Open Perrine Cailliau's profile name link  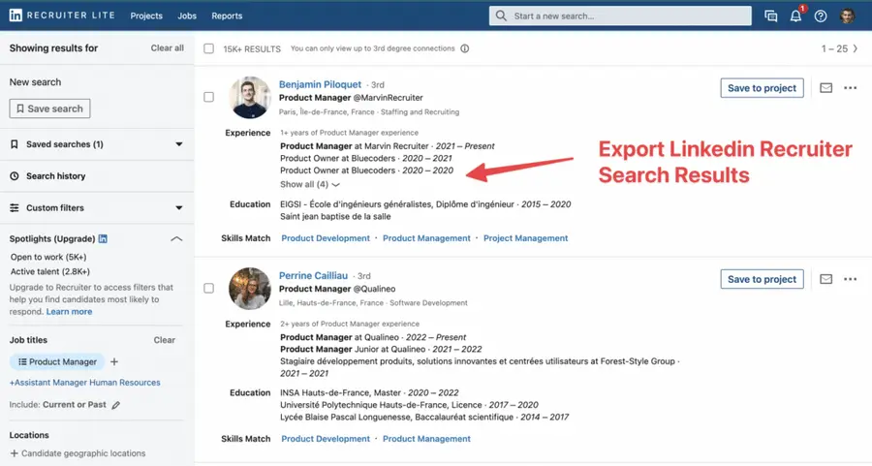point(313,276)
